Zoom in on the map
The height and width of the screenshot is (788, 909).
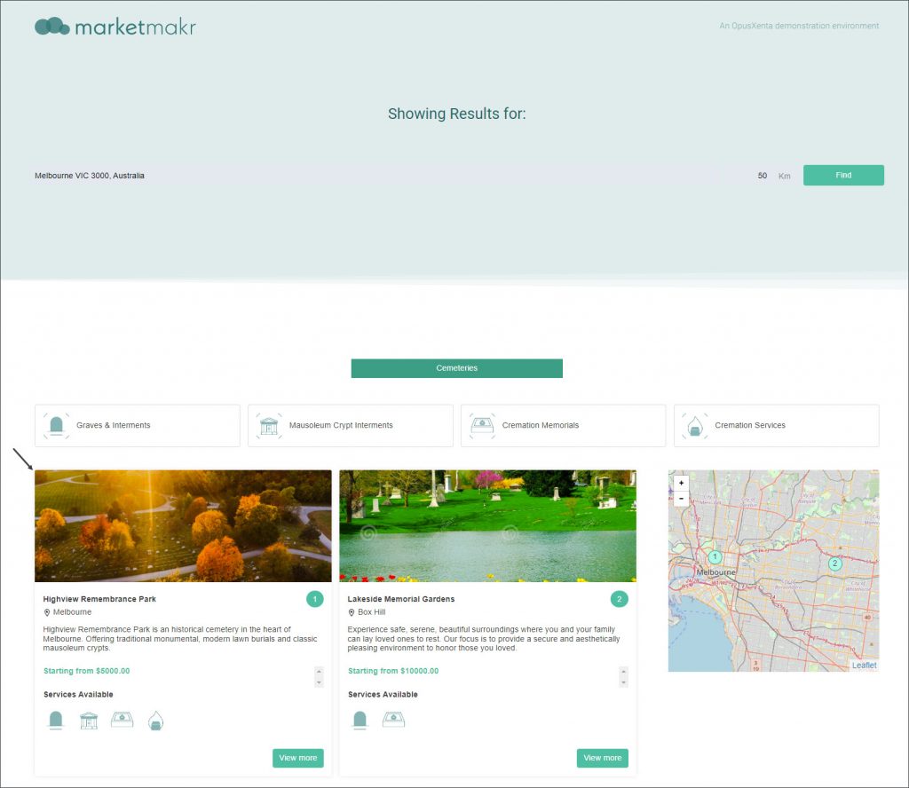pos(681,483)
